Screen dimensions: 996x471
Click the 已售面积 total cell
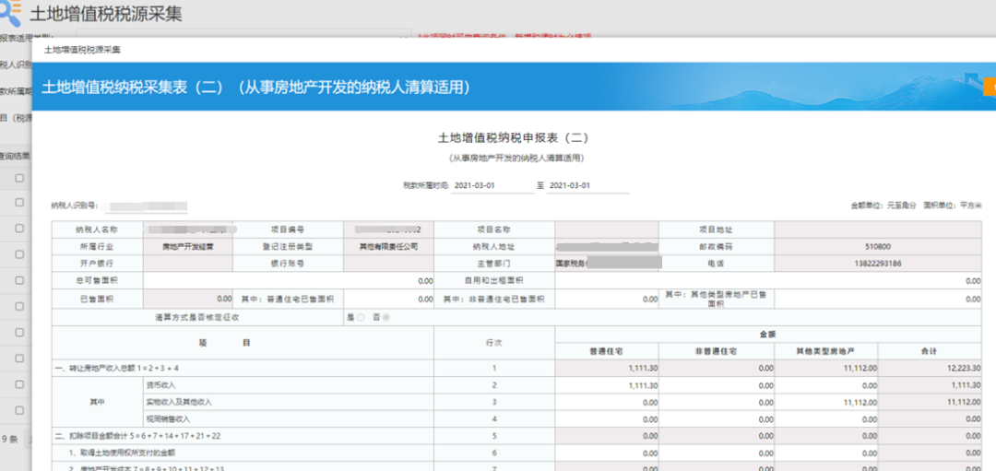[188, 299]
